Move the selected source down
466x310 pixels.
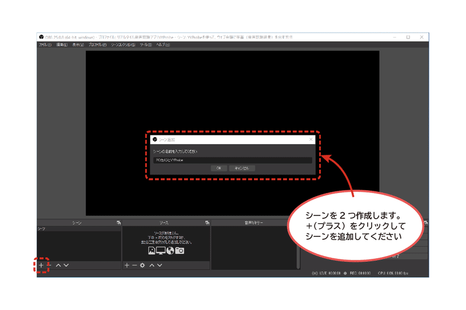(x=160, y=265)
